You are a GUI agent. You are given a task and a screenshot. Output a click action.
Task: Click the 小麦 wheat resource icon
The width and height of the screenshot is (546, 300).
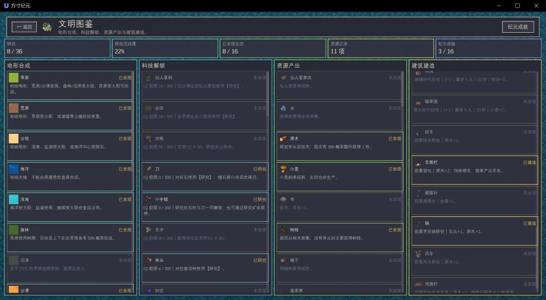[284, 169]
